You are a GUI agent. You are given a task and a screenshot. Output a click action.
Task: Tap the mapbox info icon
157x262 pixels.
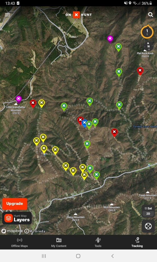click(27, 231)
